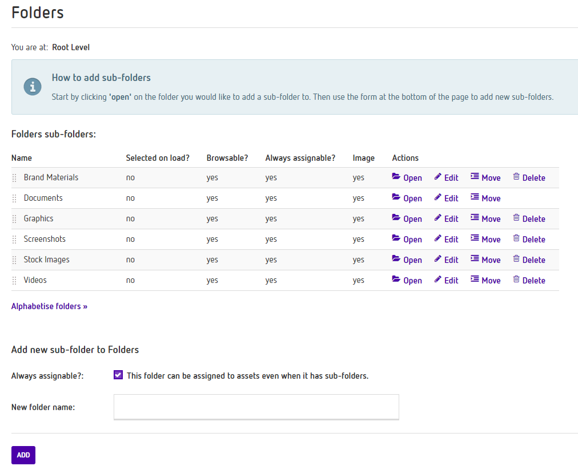Screen dimensions: 578x474
Task: Click the drag handle beside Documents
Action: [14, 198]
